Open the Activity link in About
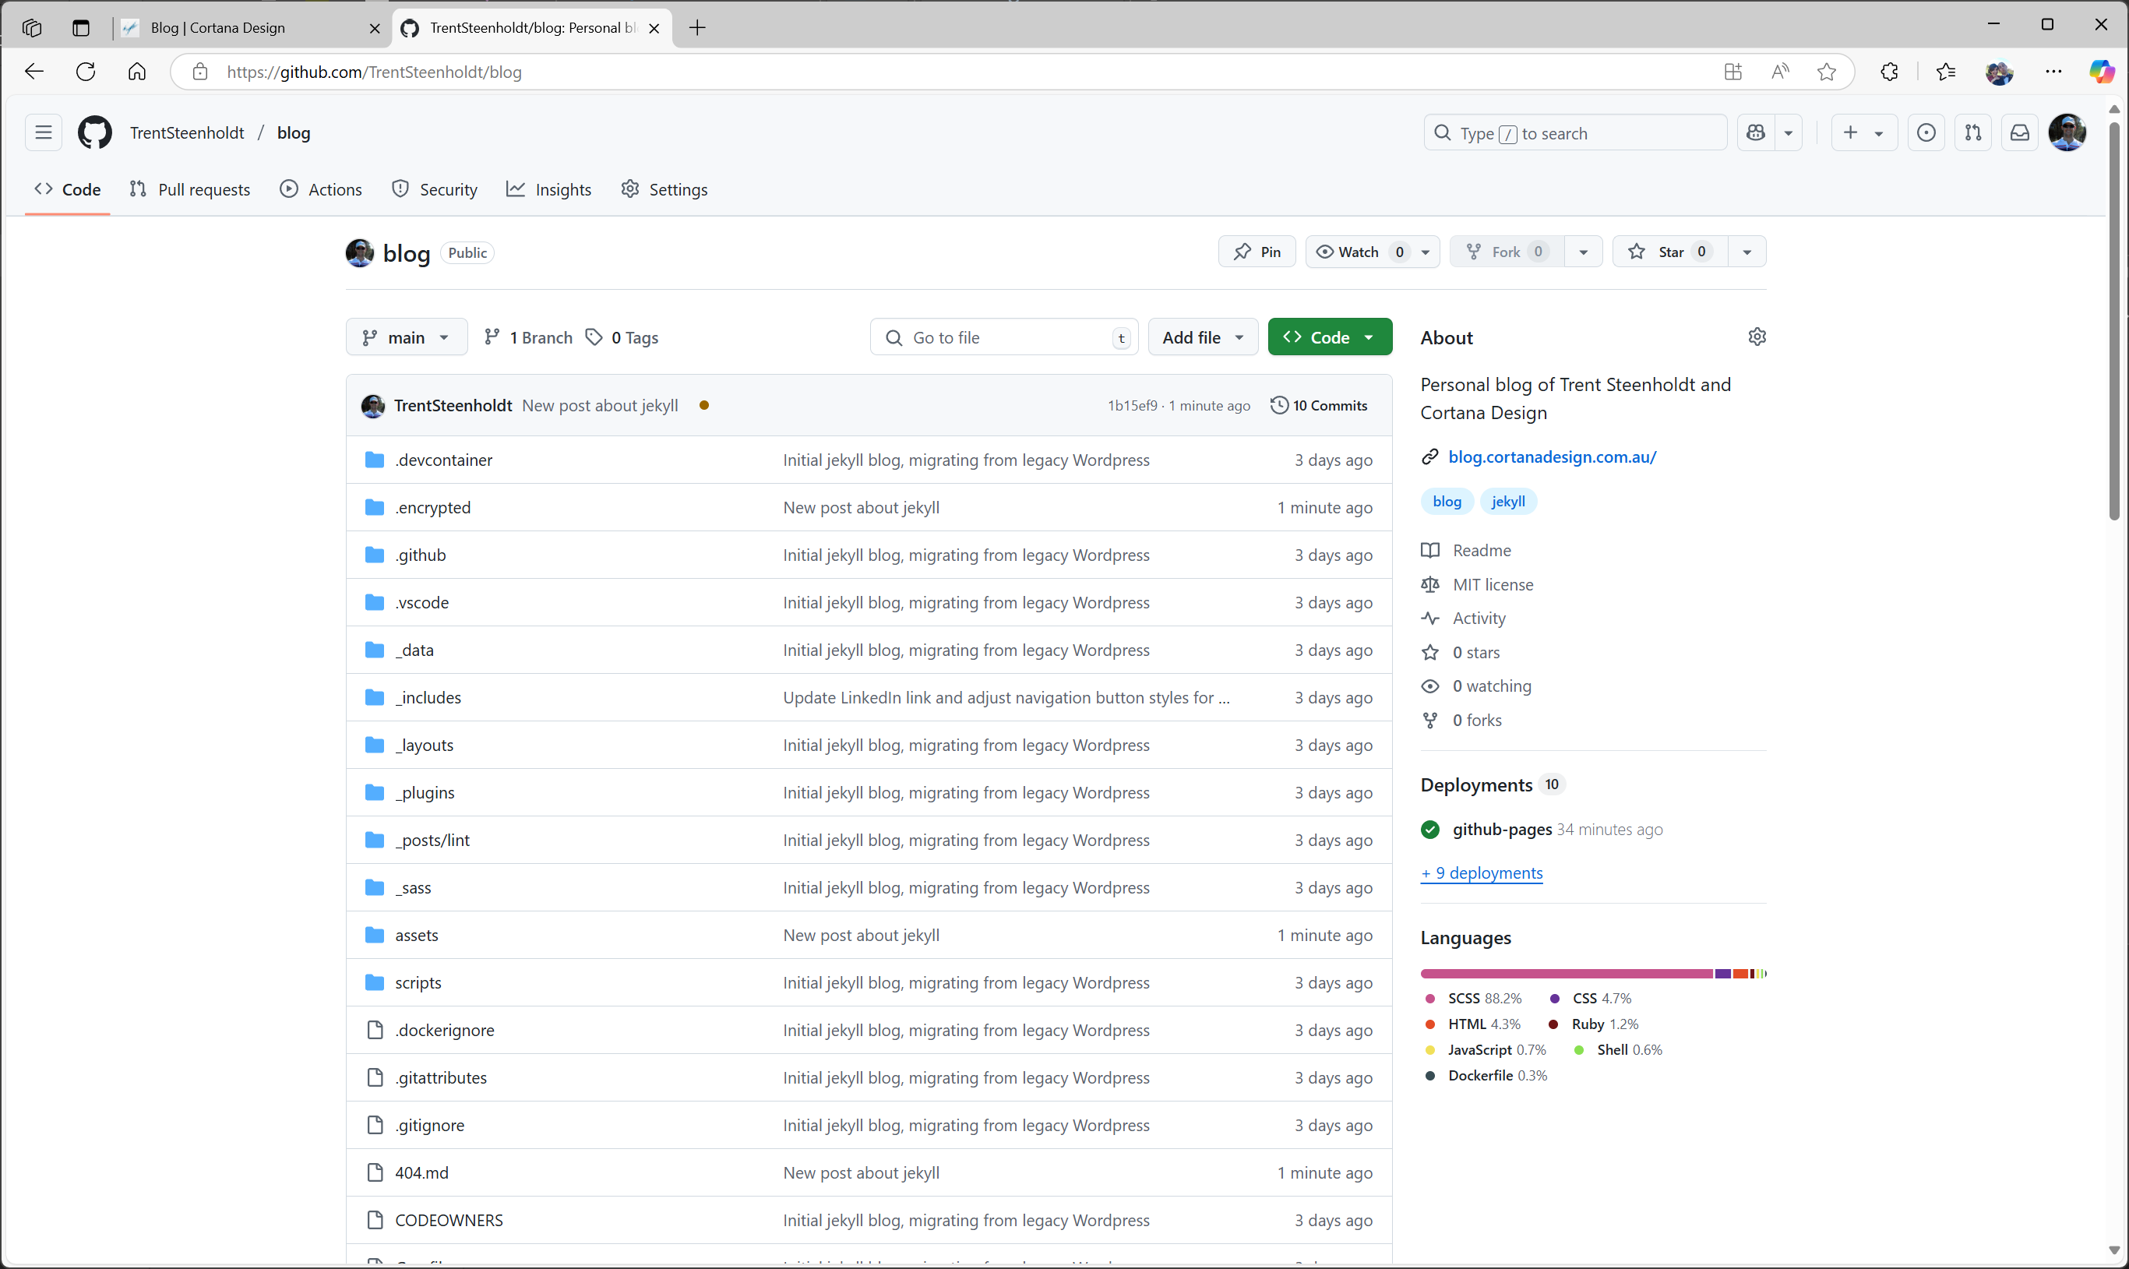Screen dimensions: 2129x1269 (x=1479, y=619)
